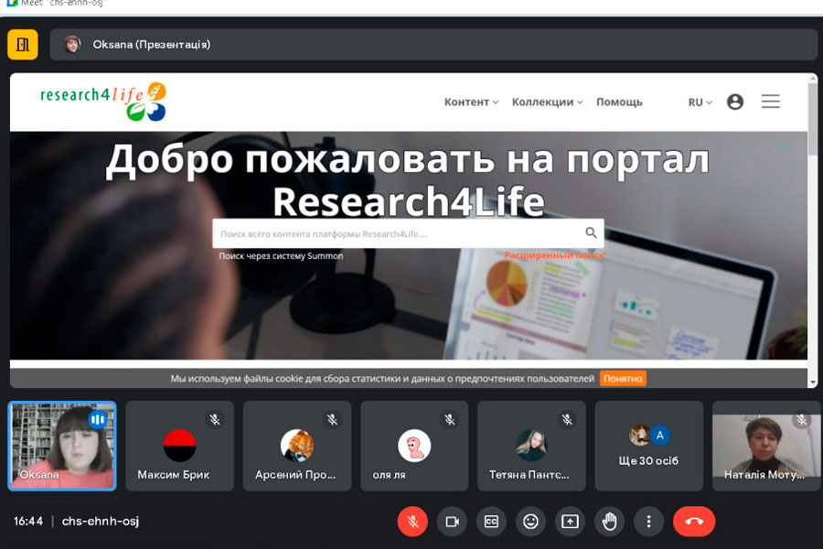Raise your hand

pyautogui.click(x=609, y=522)
